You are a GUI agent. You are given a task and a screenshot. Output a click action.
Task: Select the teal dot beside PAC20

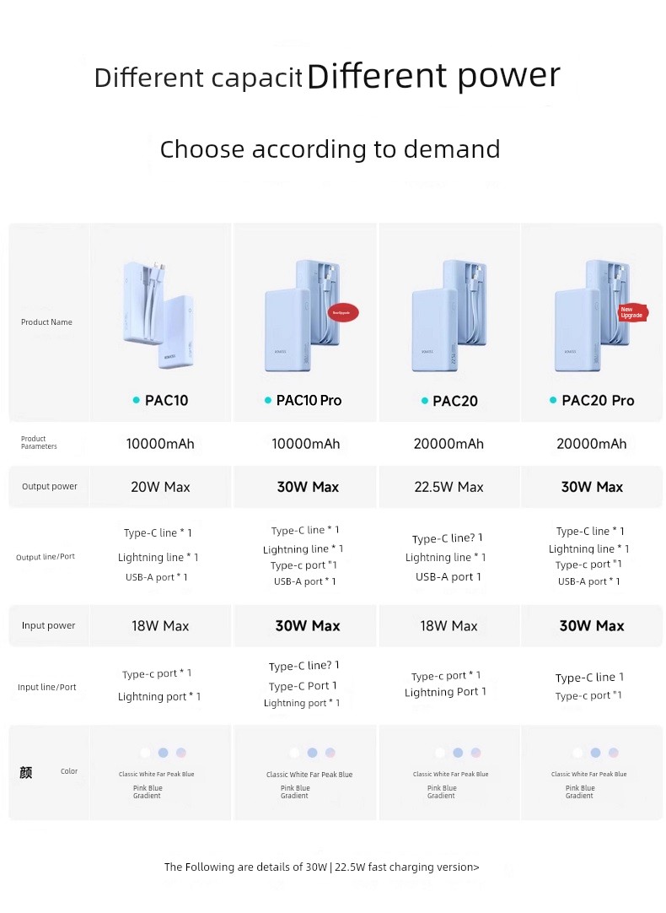point(425,401)
